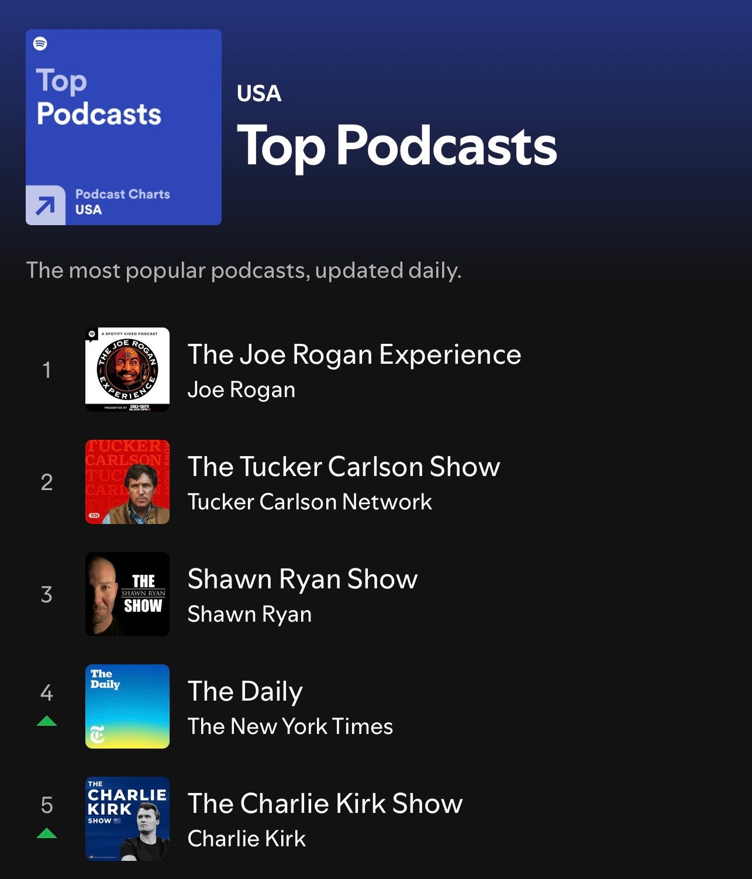The height and width of the screenshot is (879, 752).
Task: Open The Charlie Kirk Show cover art
Action: [x=127, y=819]
